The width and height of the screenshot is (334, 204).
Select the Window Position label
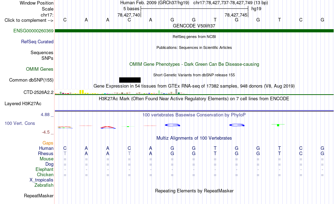(x=37, y=3)
